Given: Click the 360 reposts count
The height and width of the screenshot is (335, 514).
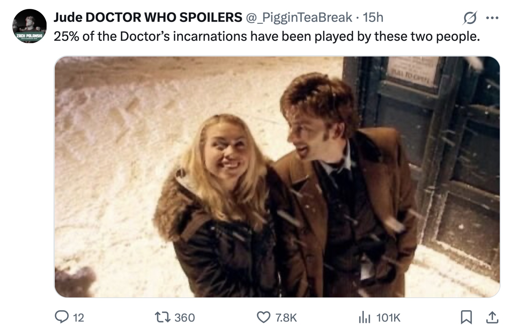Looking at the screenshot, I should click(x=185, y=317).
